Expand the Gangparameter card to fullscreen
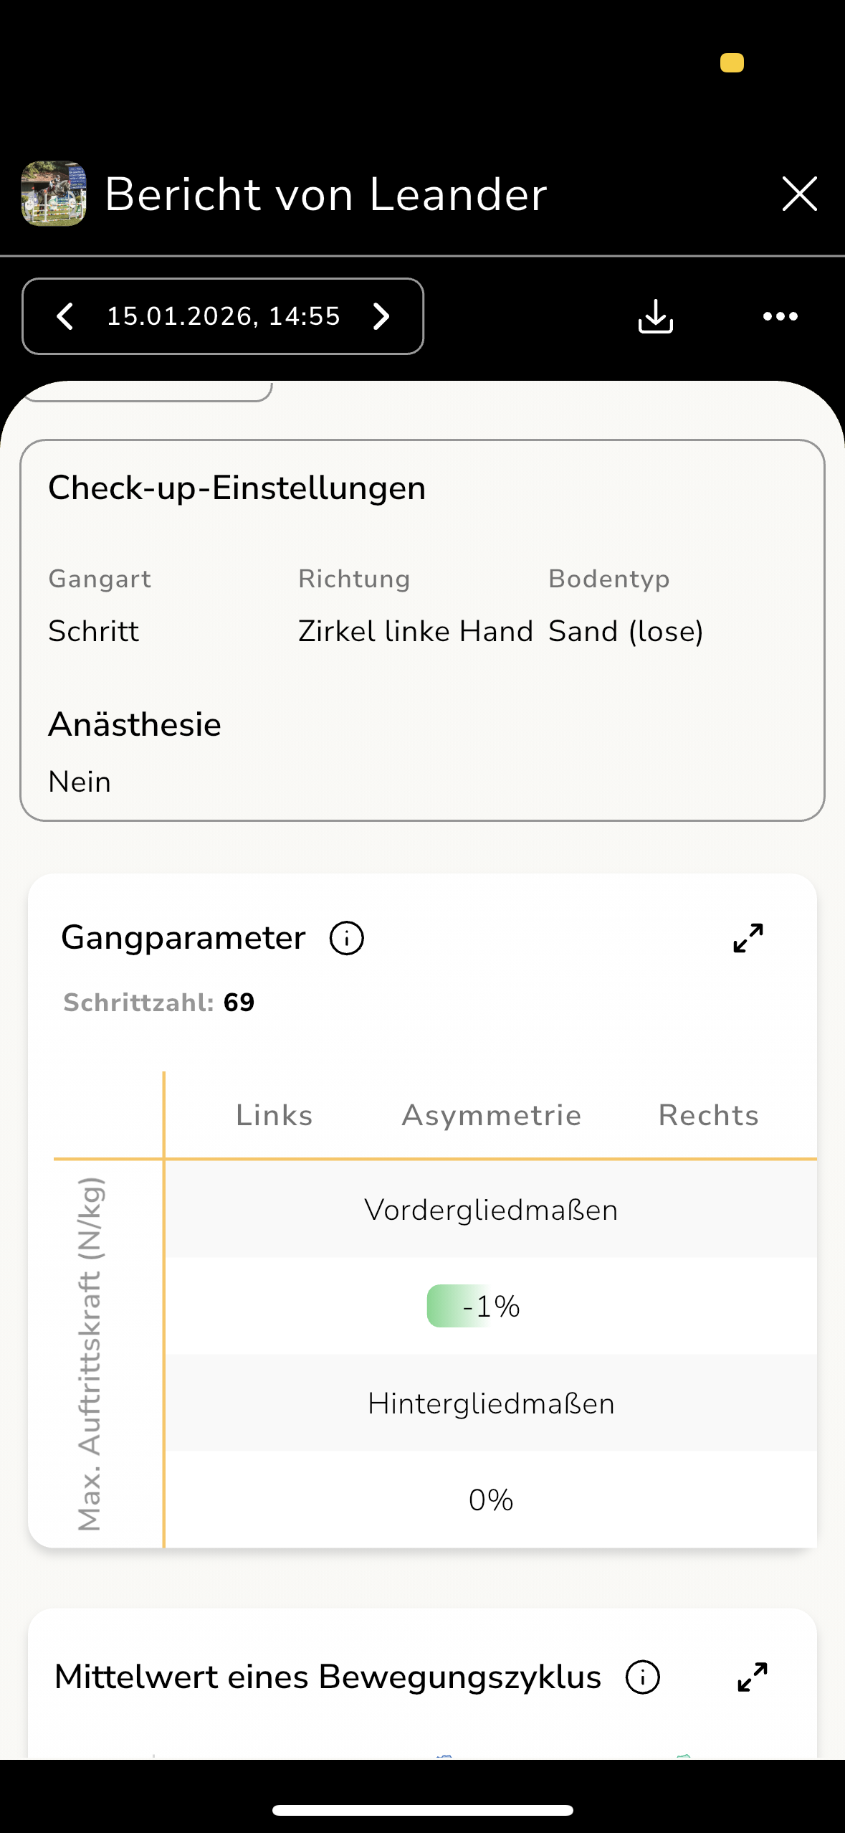The height and width of the screenshot is (1833, 845). click(748, 938)
